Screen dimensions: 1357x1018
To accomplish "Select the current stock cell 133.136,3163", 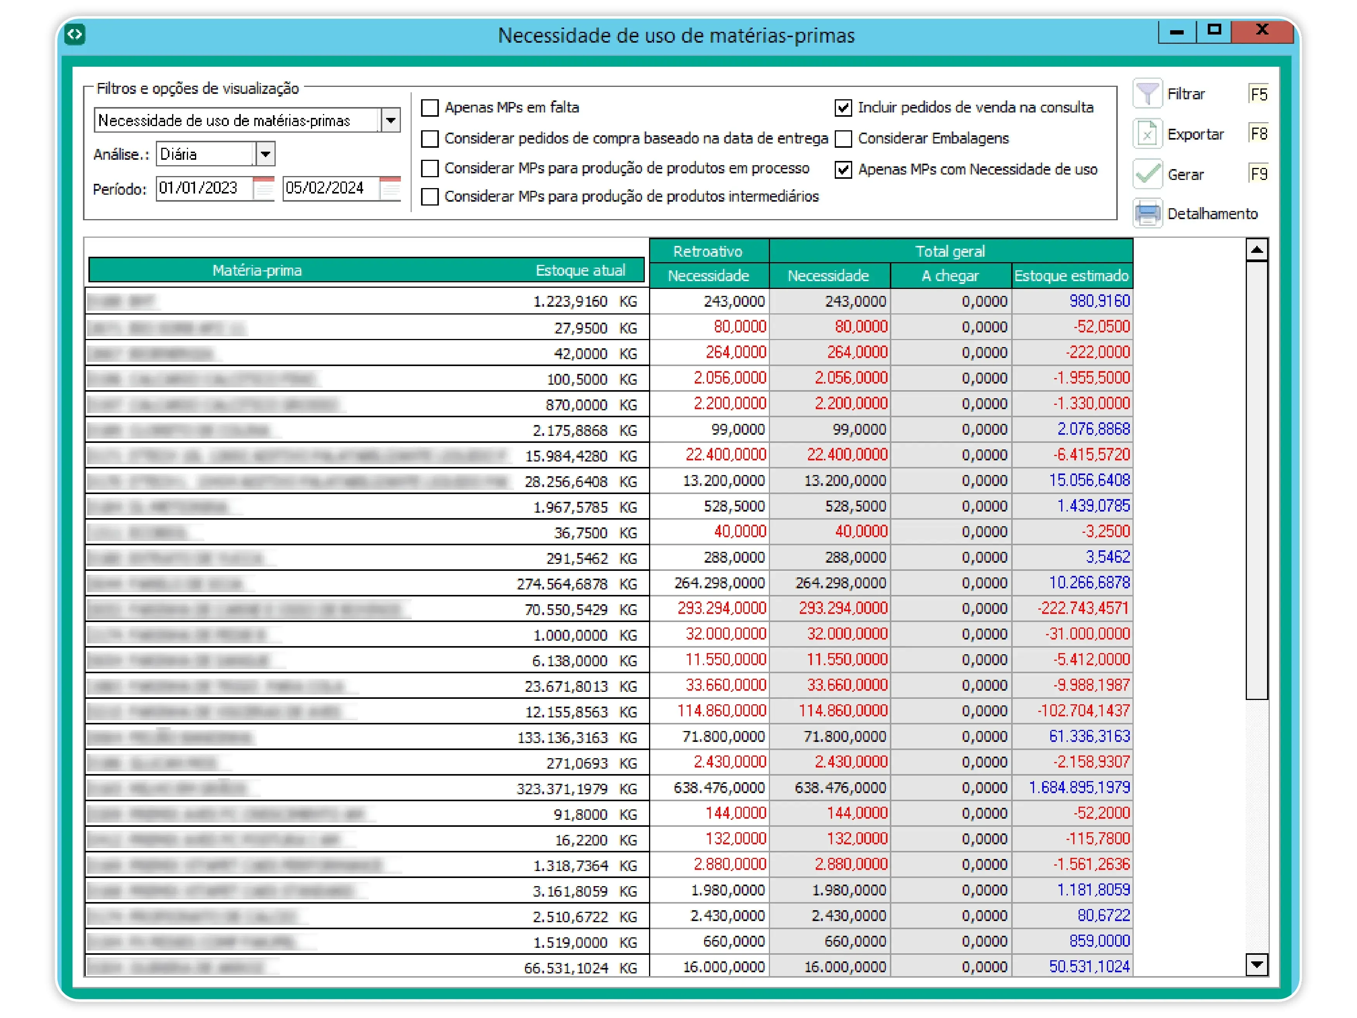I will pos(562,738).
